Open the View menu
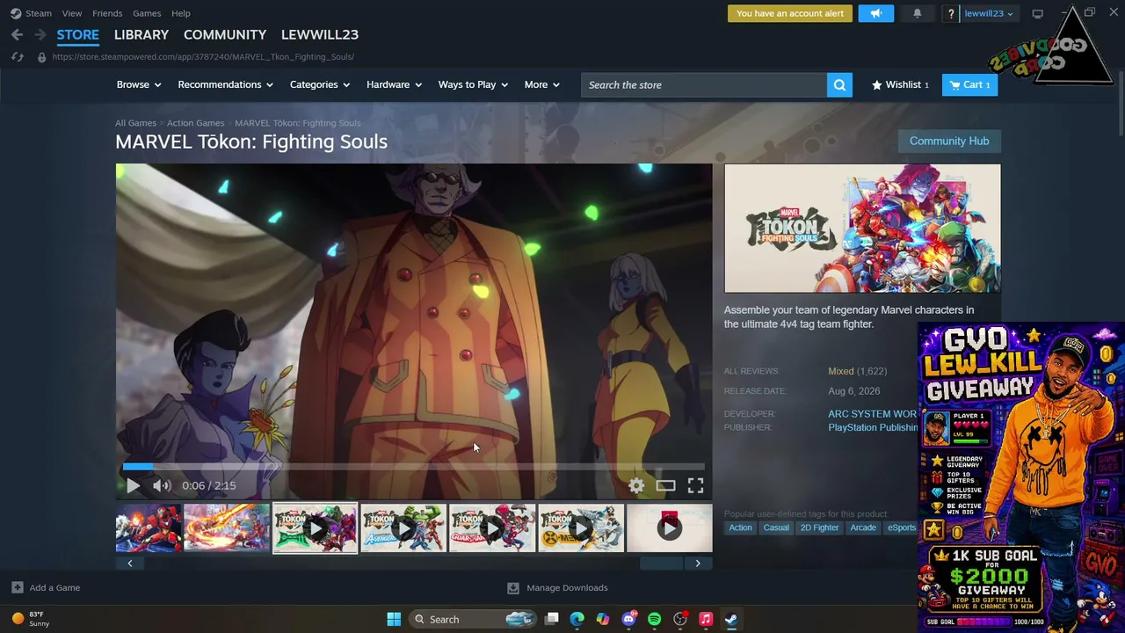 72,13
